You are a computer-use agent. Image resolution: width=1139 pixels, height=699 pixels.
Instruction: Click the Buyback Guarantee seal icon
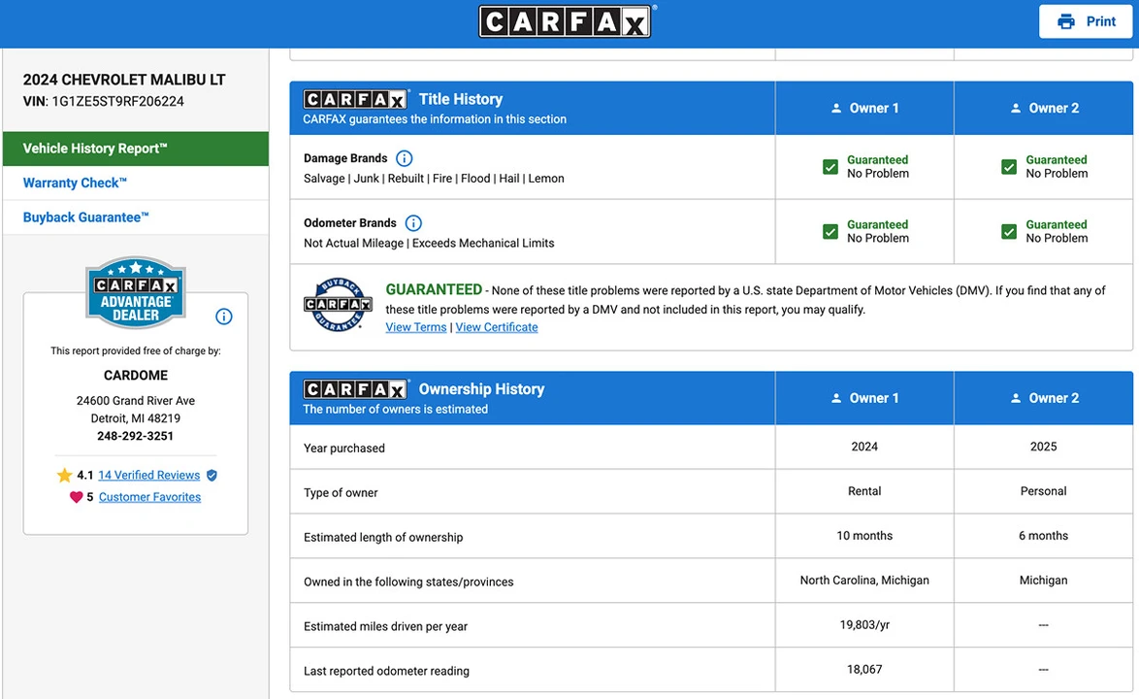click(x=338, y=305)
